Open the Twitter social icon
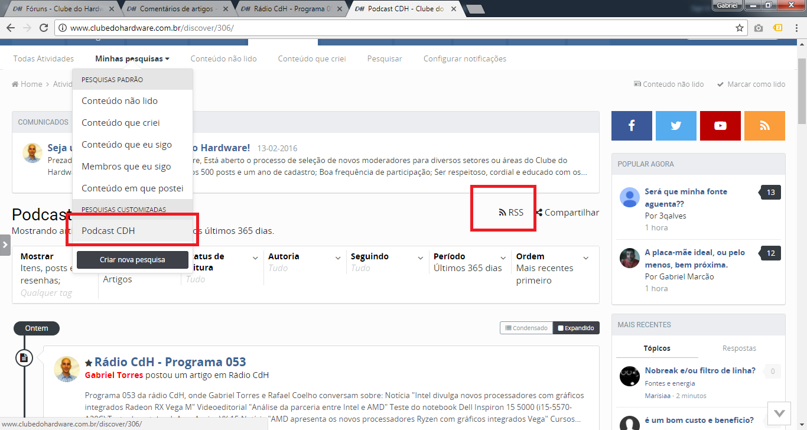Viewport: 807px width, 430px height. point(676,125)
